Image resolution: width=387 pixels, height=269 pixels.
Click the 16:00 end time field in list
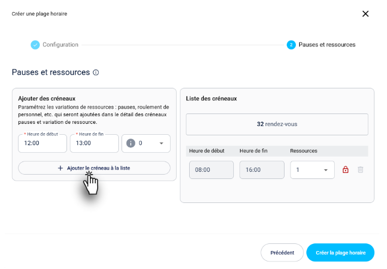[x=262, y=170]
